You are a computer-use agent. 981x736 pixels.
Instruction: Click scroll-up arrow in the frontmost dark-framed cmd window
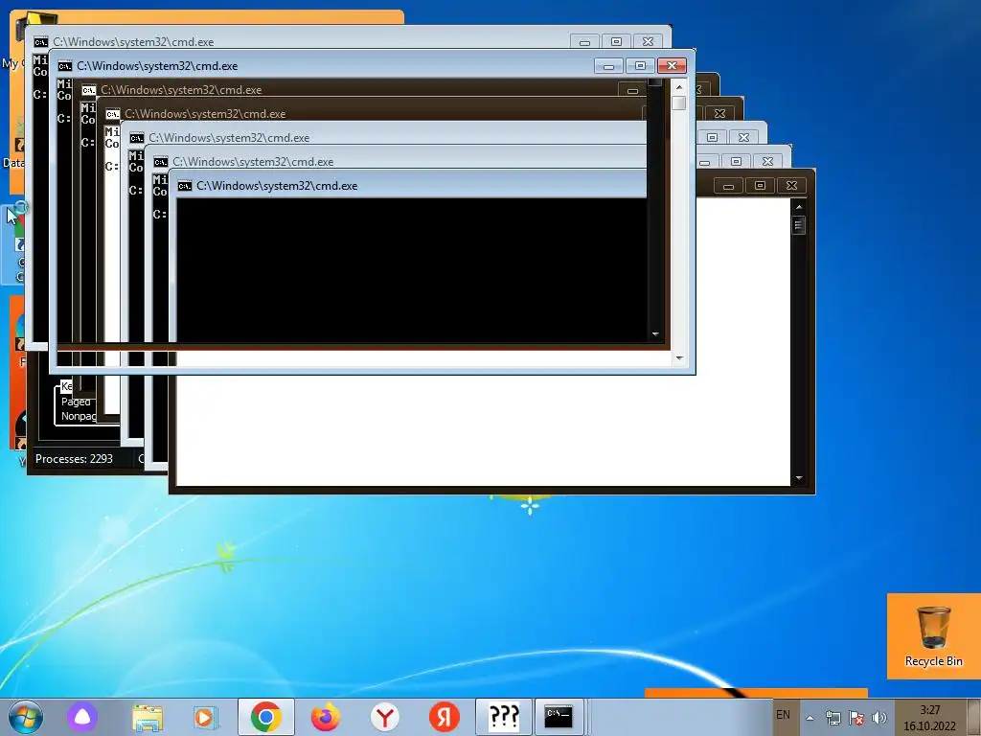[x=799, y=207]
